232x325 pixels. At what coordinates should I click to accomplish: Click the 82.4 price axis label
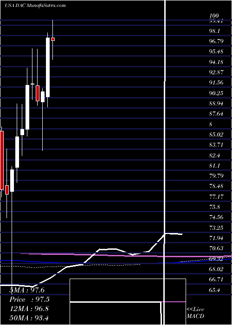(x=215, y=155)
